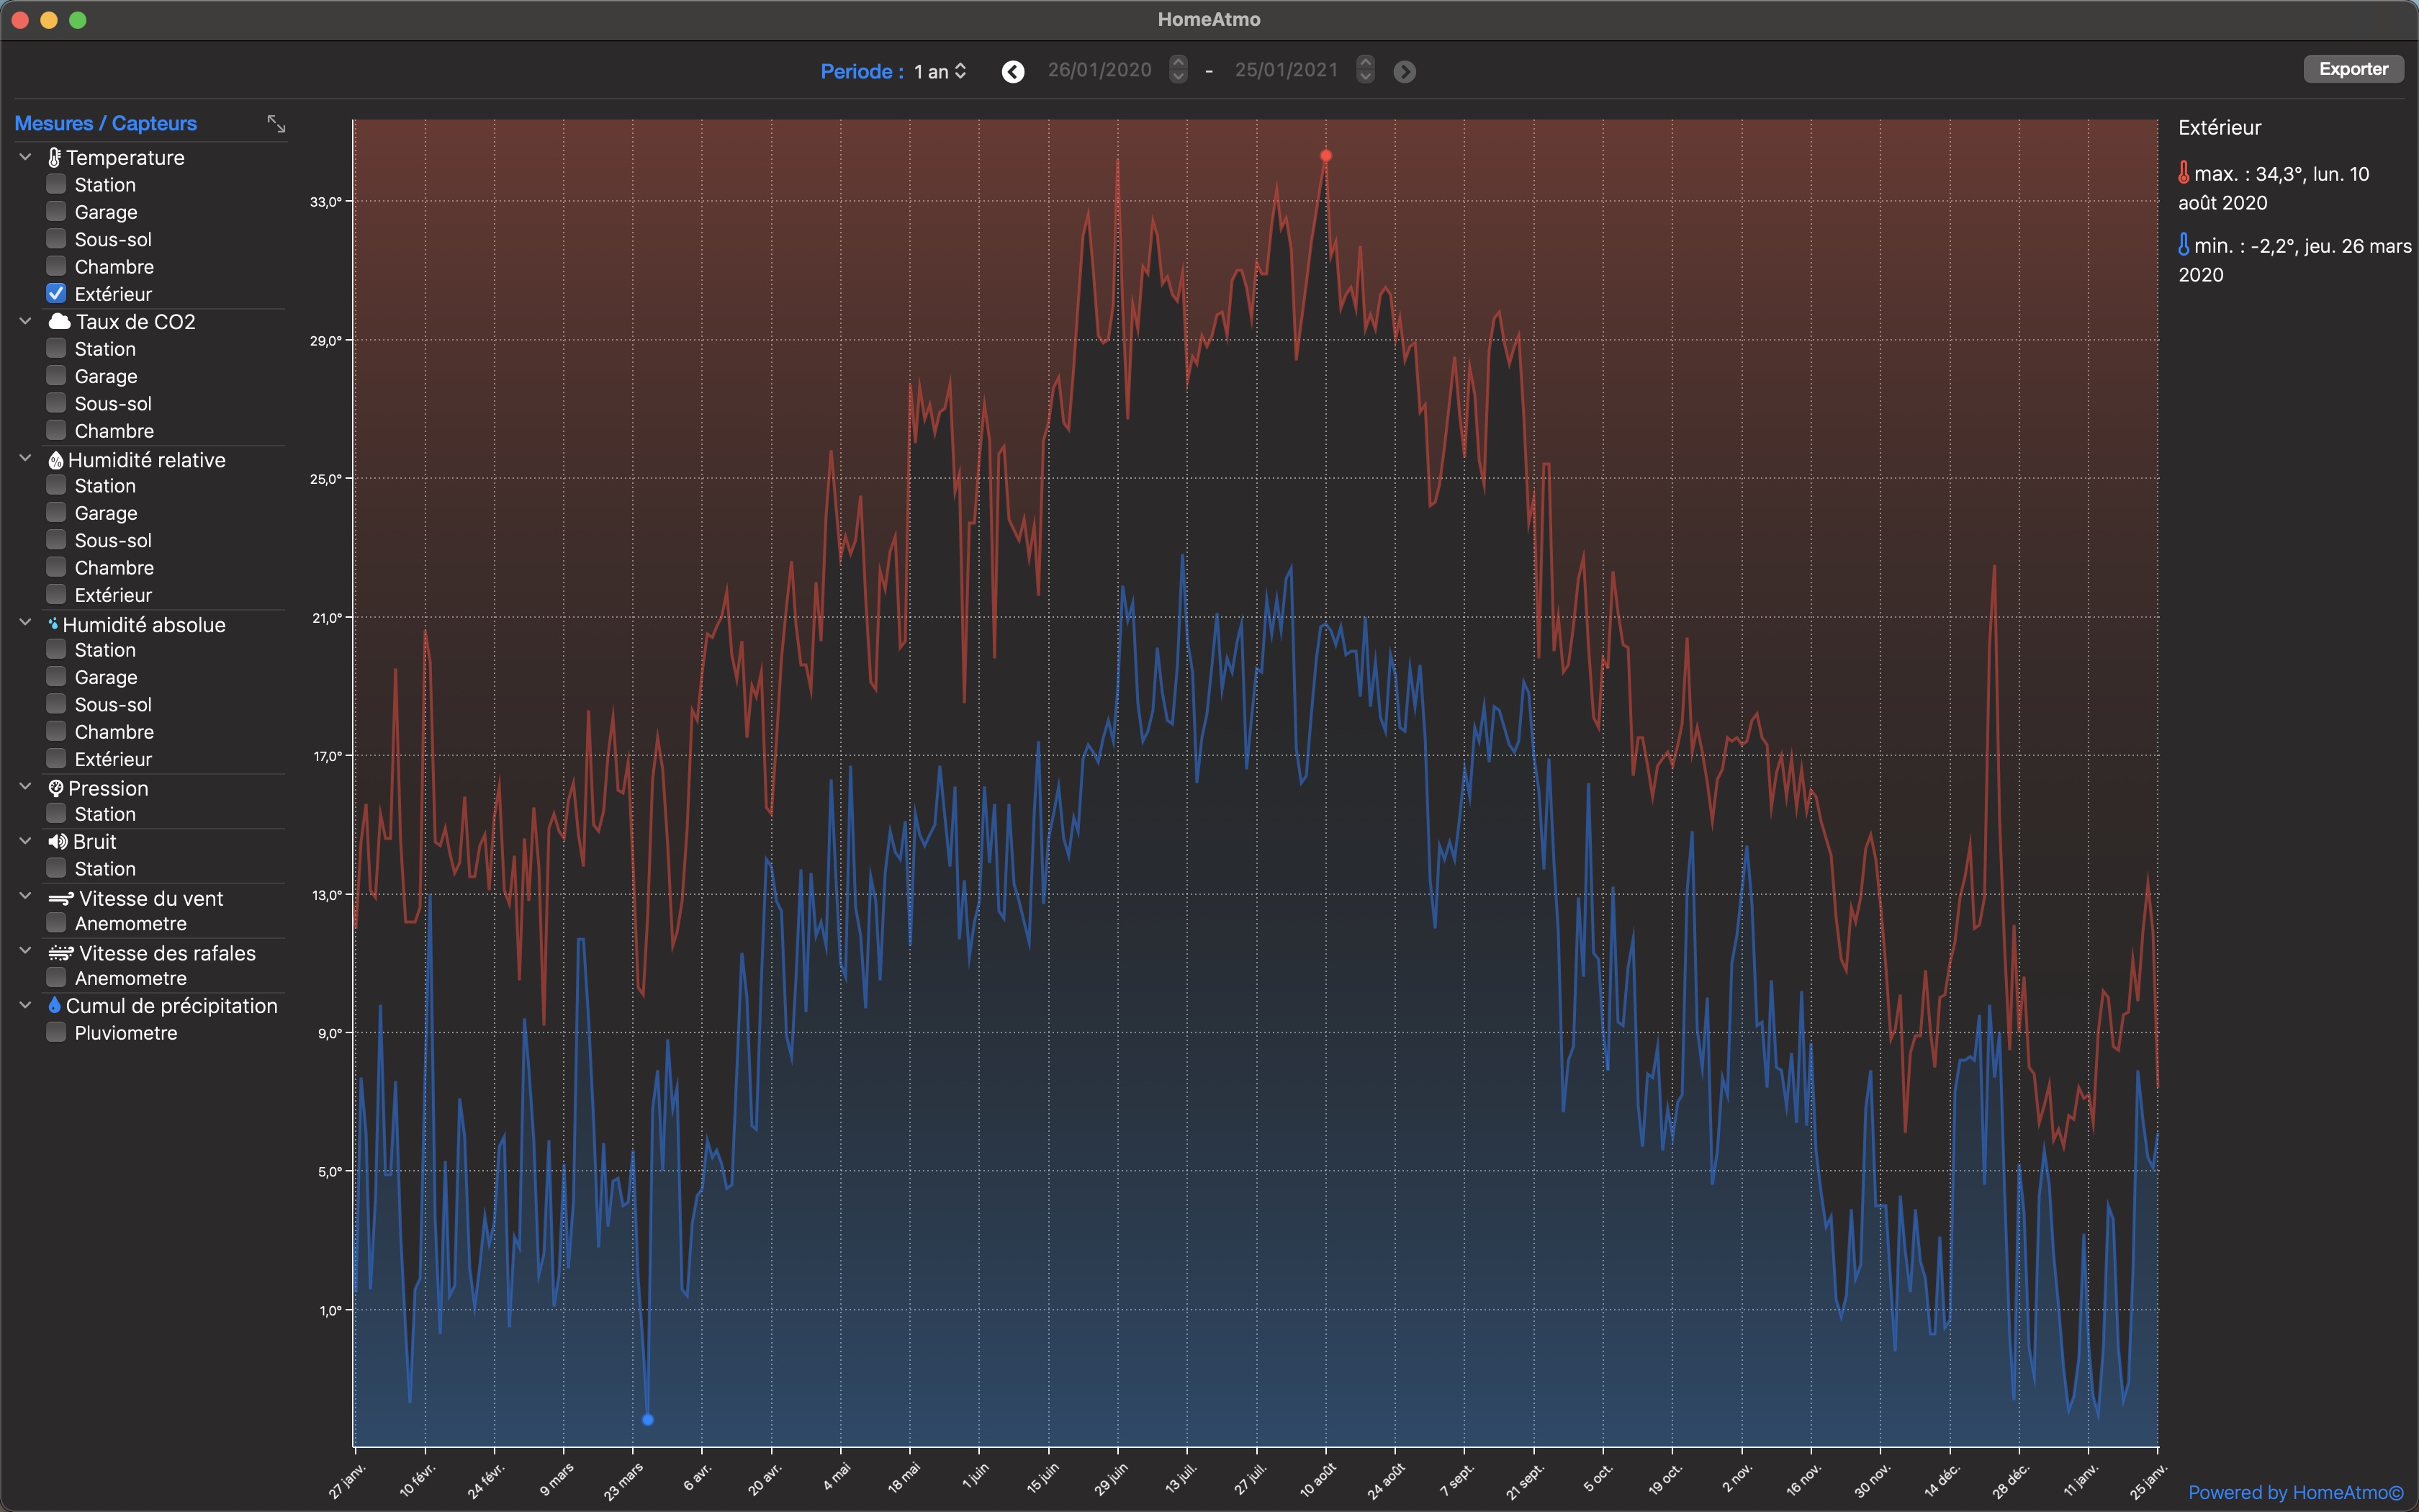
Task: Click the Exporter button
Action: click(2353, 69)
